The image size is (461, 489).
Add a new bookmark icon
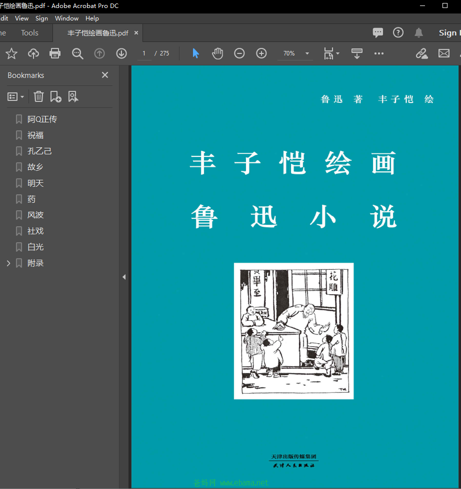[x=55, y=97]
